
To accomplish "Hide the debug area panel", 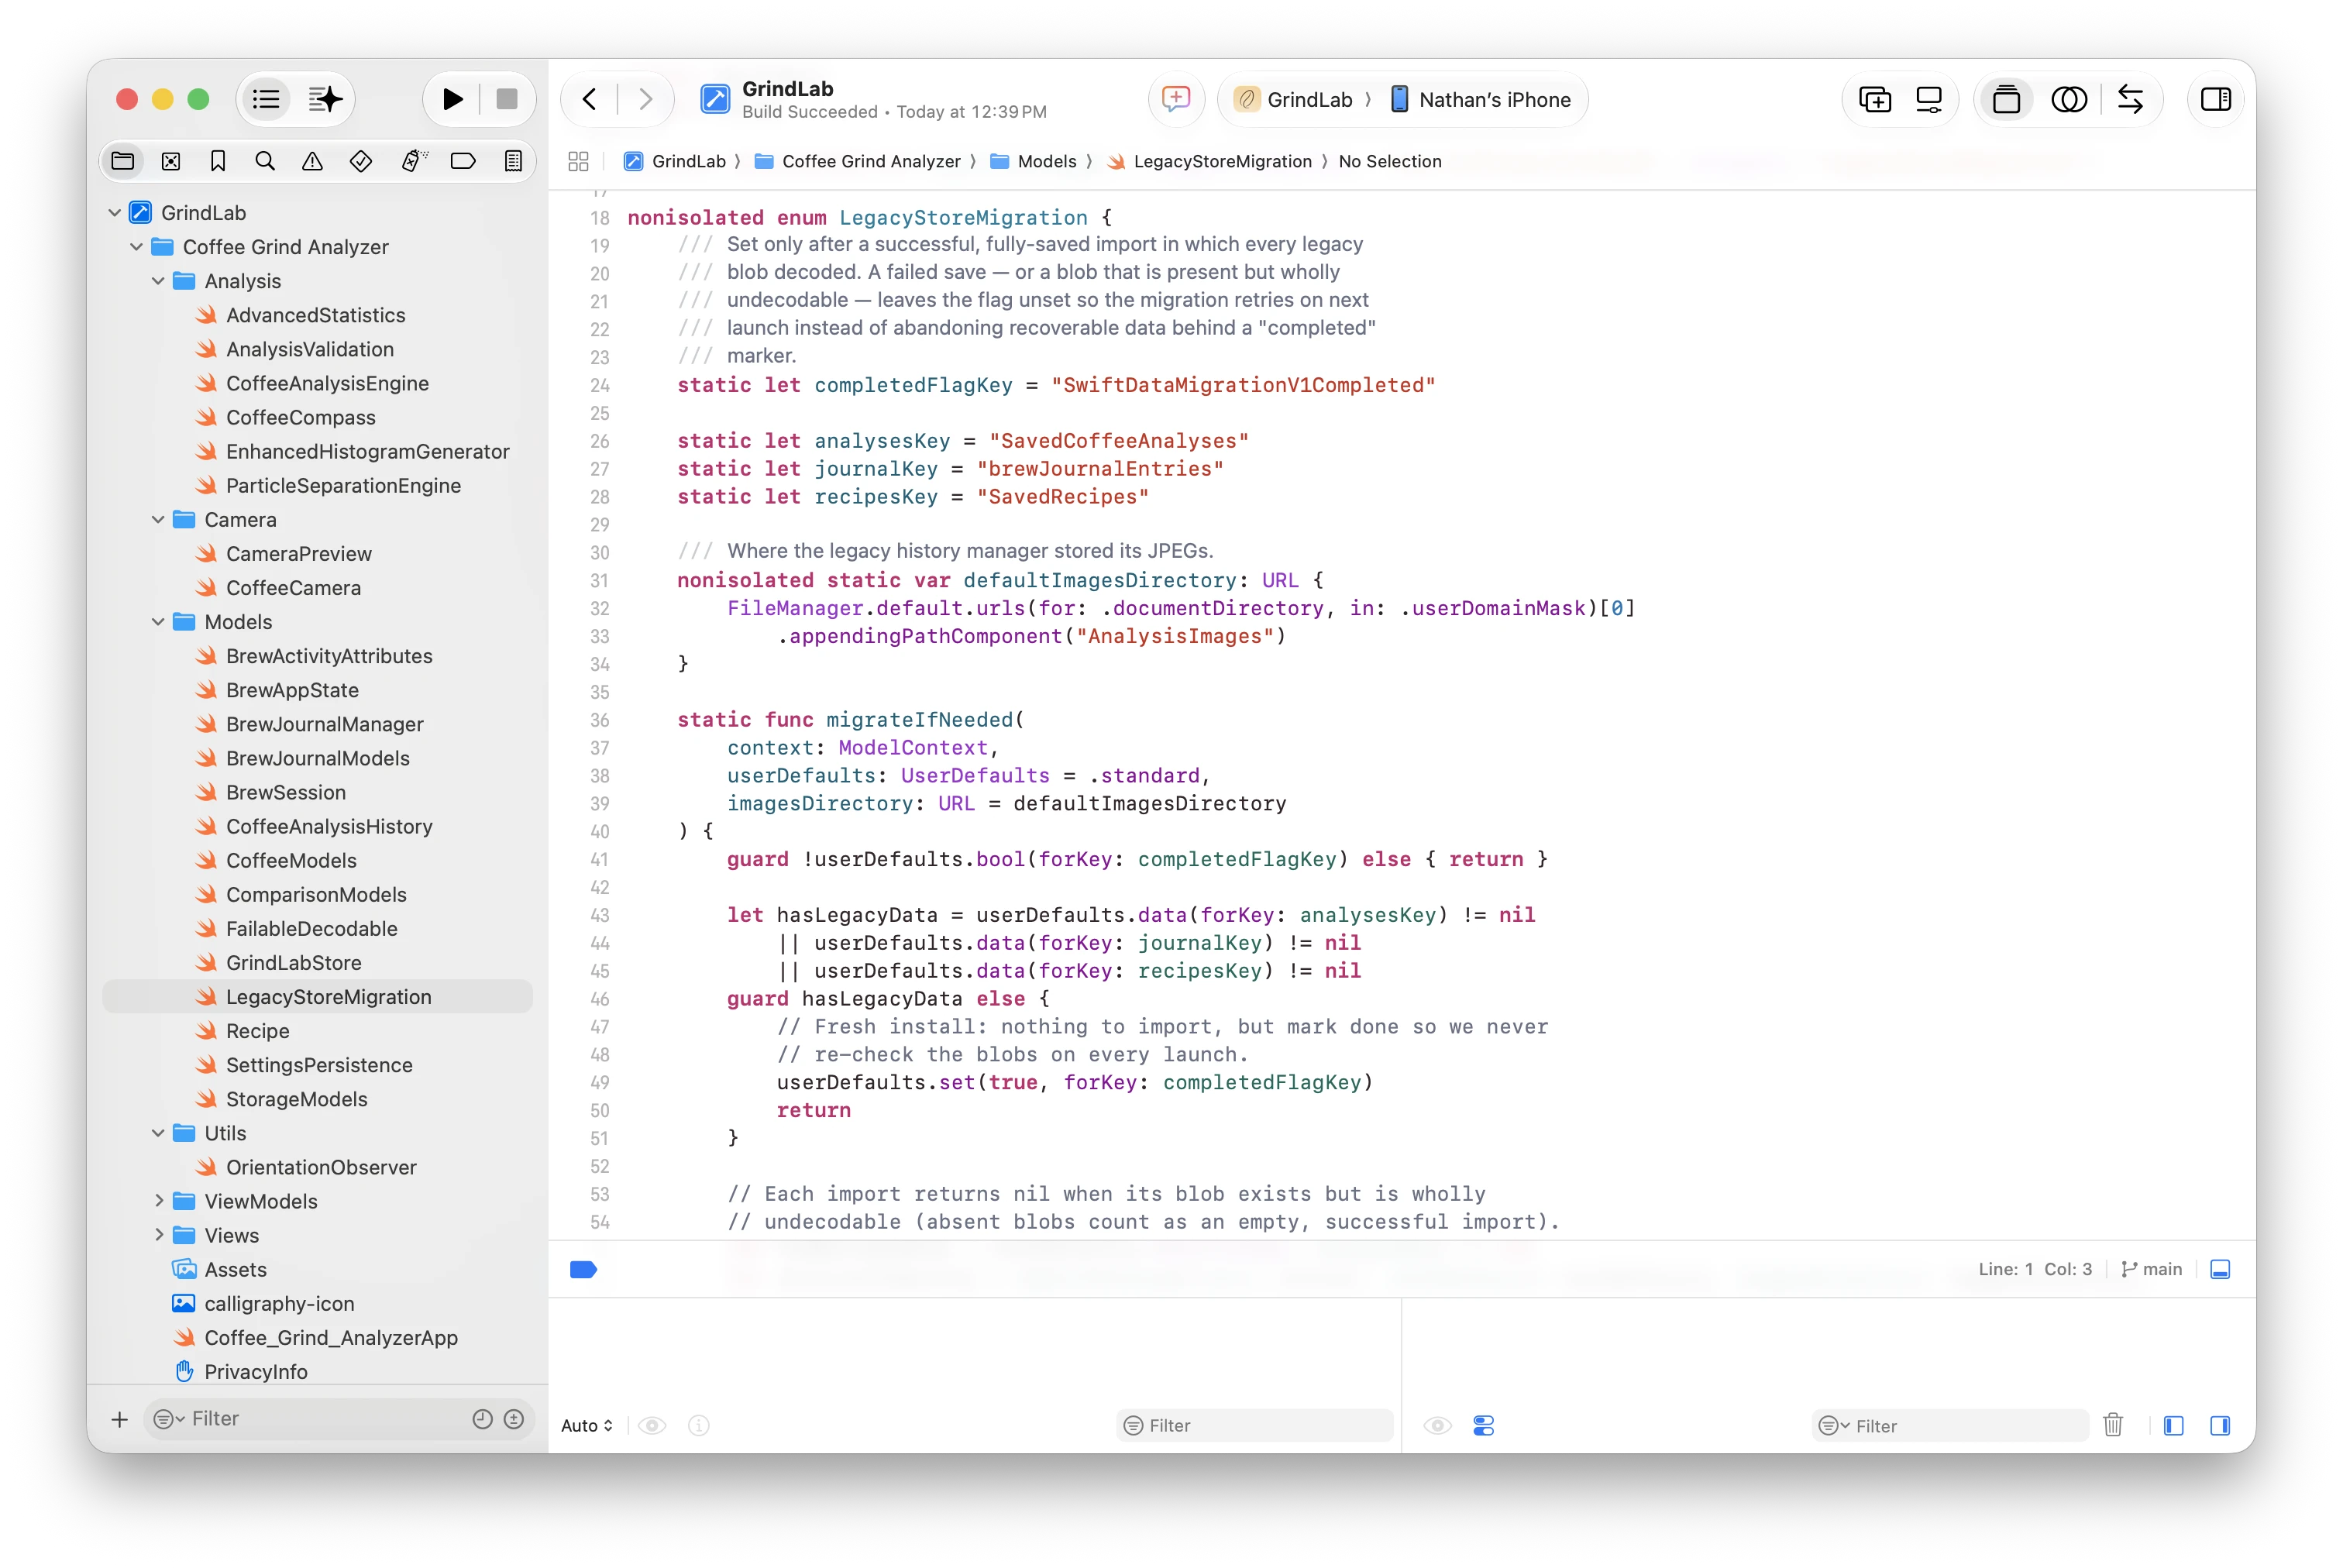I will coord(2220,1269).
